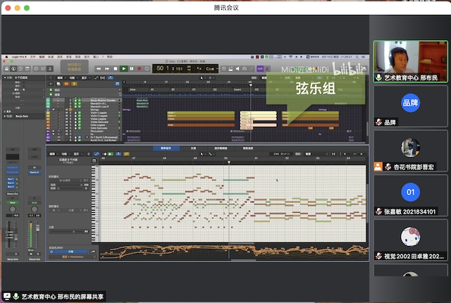Open Quick Help from the control bar
The image size is (451, 303).
pos(20,69)
